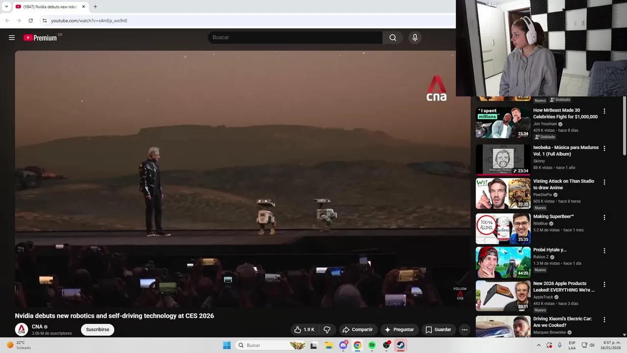
Task: Reload the YouTube page
Action: [x=30, y=21]
